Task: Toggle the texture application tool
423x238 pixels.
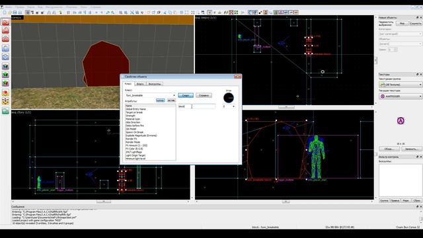Action: point(5,66)
